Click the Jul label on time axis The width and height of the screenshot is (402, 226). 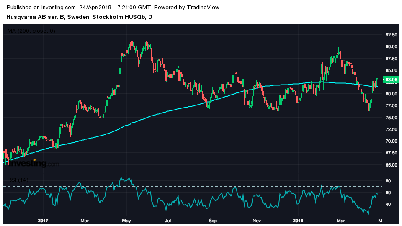coord(168,221)
